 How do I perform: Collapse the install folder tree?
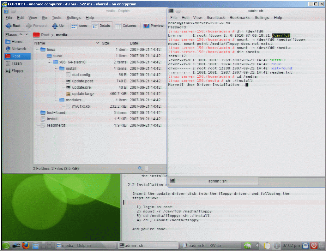coord(56,69)
